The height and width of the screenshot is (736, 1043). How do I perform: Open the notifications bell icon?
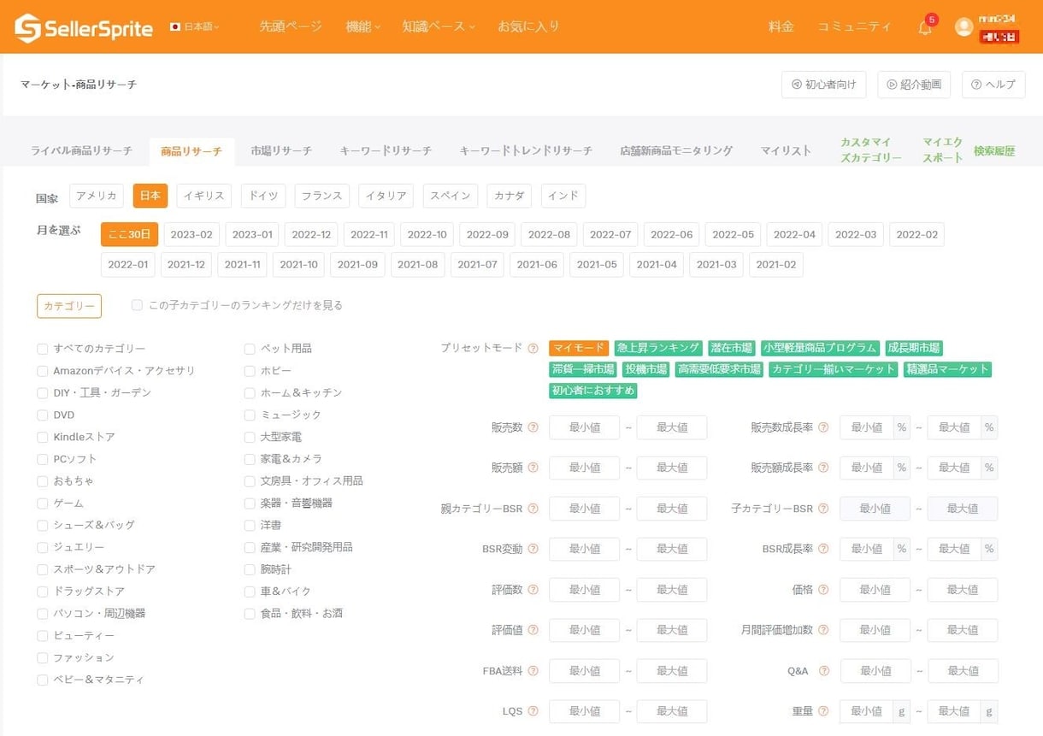click(x=925, y=27)
